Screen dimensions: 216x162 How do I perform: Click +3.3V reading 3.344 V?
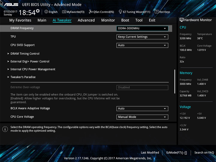coord(184,130)
